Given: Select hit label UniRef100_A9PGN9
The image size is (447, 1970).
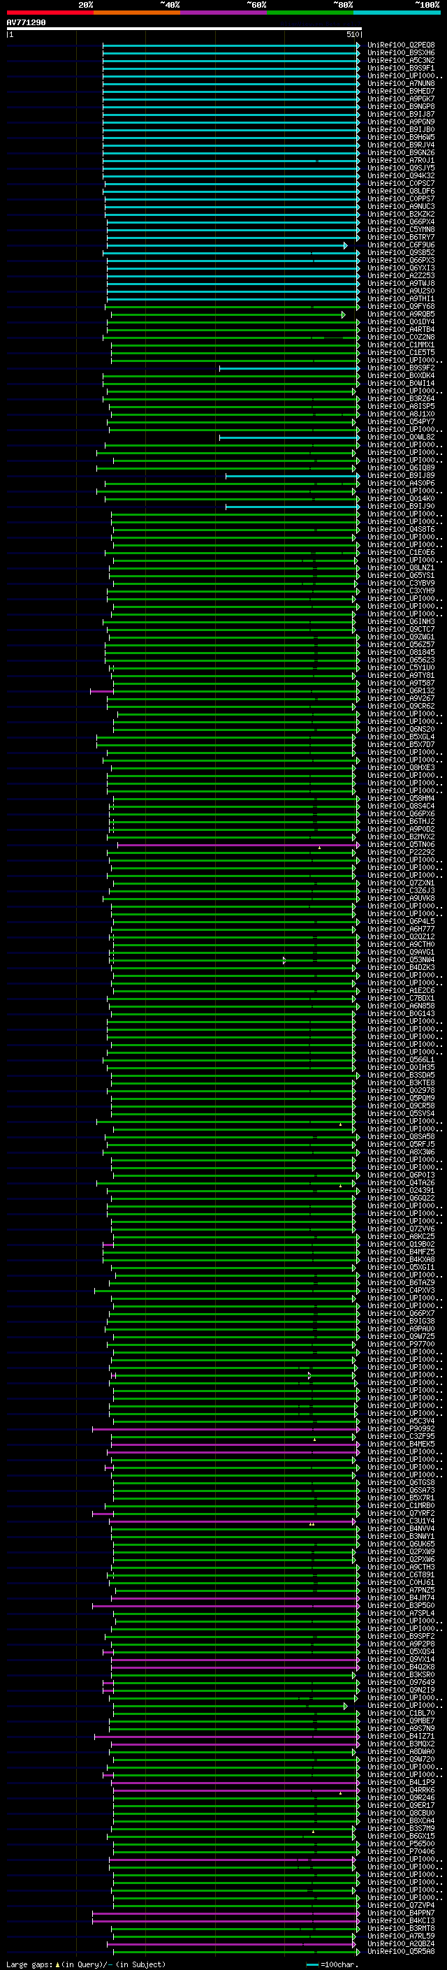Looking at the screenshot, I should (401, 122).
